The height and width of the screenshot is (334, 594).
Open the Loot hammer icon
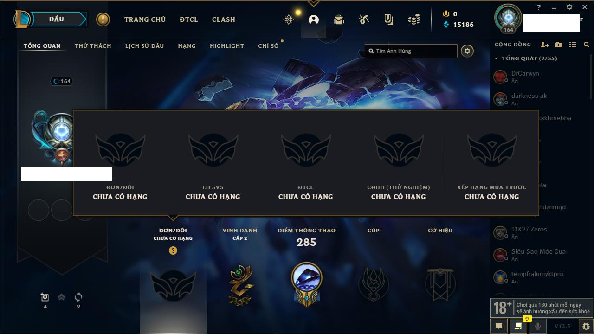click(x=364, y=19)
